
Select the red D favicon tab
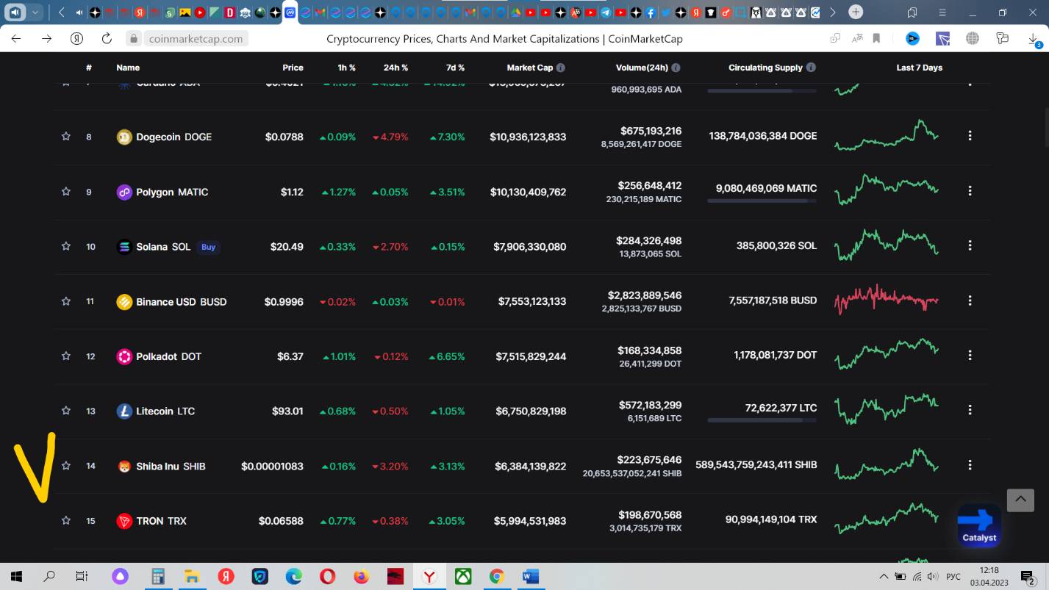tap(230, 12)
